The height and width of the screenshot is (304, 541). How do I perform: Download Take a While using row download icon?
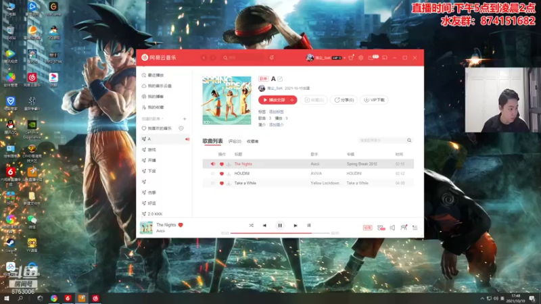229,183
